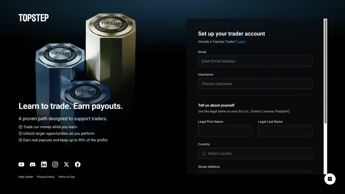Click the form's vertical scrollbar

[x=325, y=71]
